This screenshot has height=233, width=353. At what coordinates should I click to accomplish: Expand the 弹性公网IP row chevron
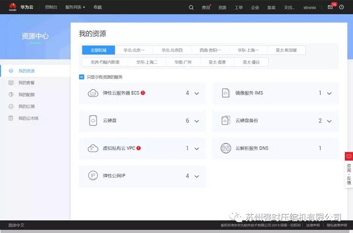tap(197, 177)
